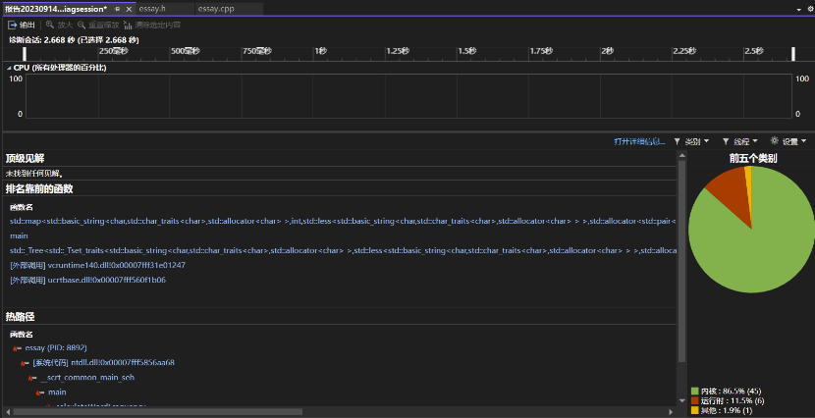Click the vcruntime140.dll external call link
The height and width of the screenshot is (418, 815).
[98, 265]
